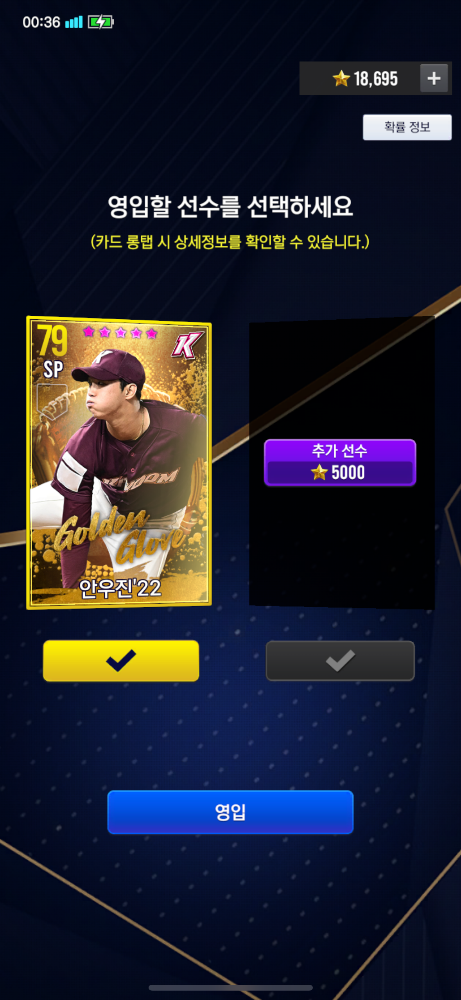461x1000 pixels.
Task: Tap the SP position label
Action: click(53, 369)
